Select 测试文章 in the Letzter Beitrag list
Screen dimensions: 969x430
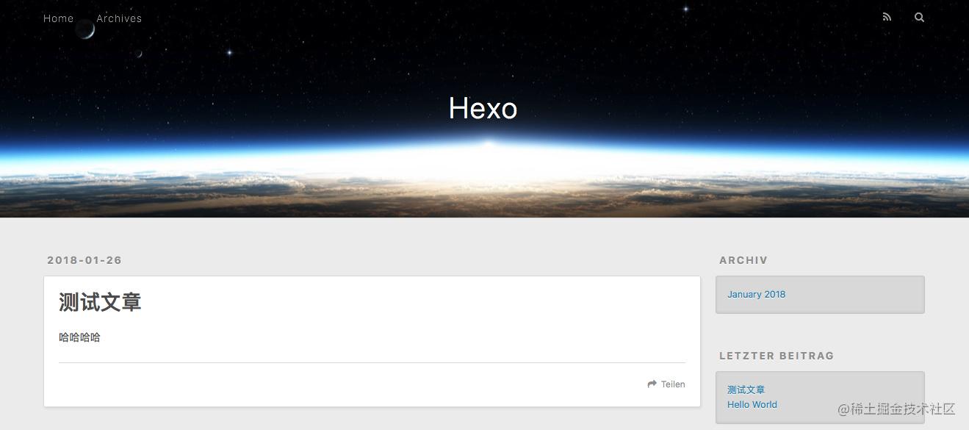(x=746, y=390)
